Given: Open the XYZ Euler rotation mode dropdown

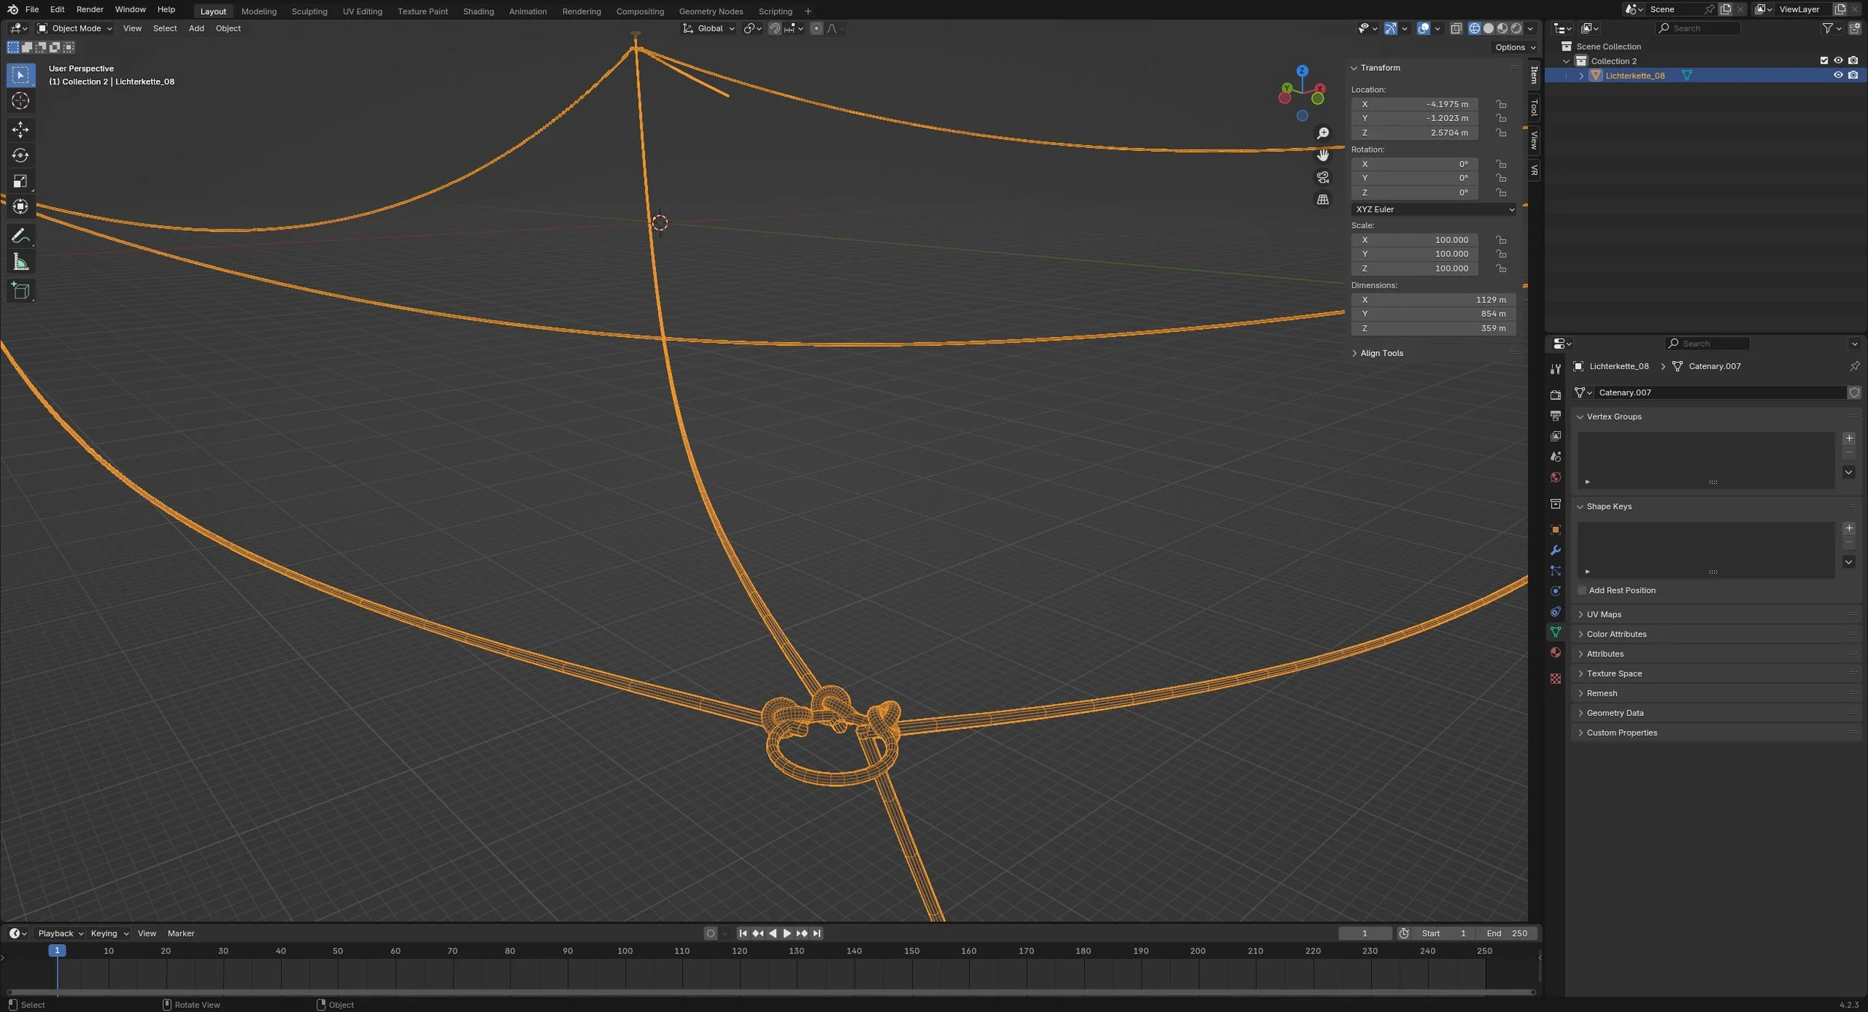Looking at the screenshot, I should click(1433, 209).
